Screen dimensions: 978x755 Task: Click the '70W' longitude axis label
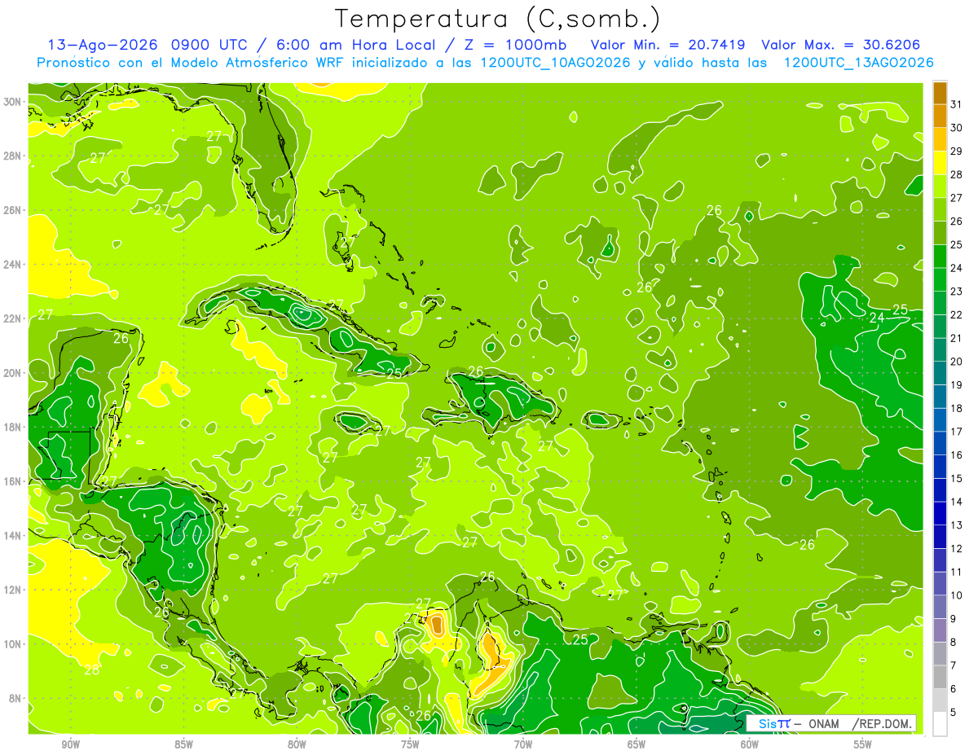(x=523, y=744)
